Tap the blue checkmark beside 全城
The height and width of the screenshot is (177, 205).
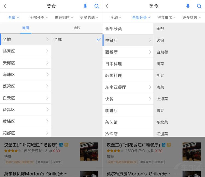tap(98, 39)
